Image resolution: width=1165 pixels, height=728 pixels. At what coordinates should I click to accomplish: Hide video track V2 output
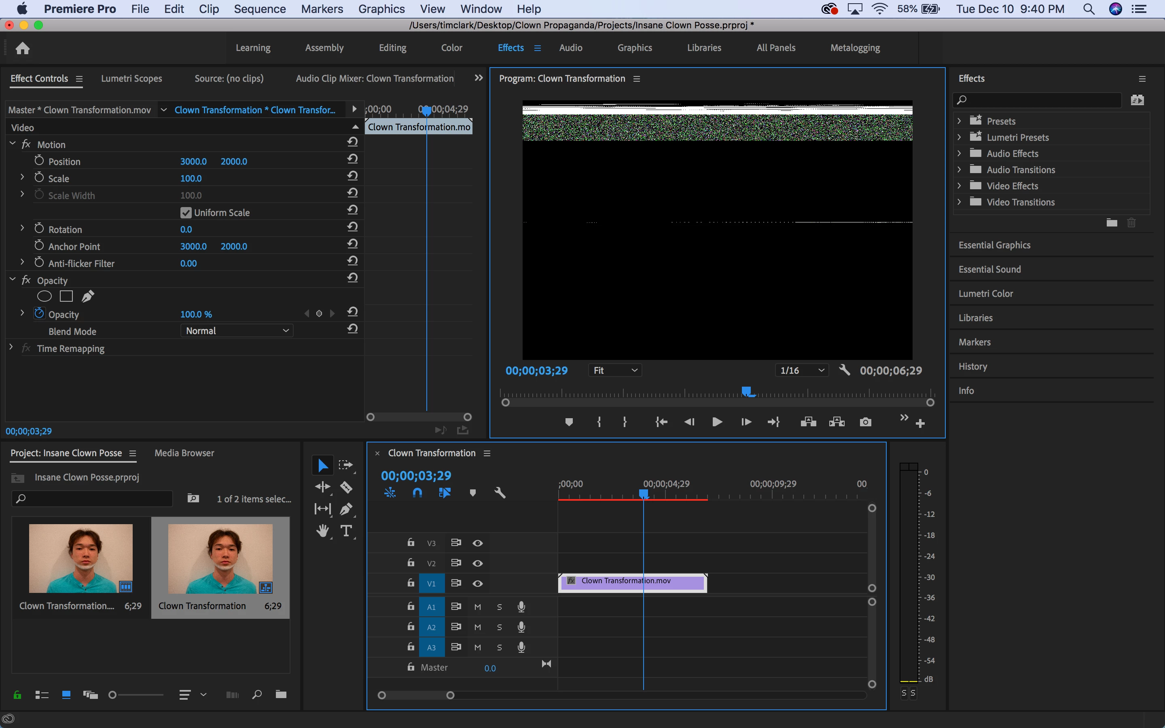[478, 563]
